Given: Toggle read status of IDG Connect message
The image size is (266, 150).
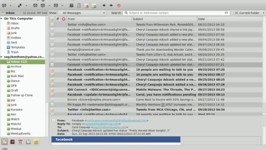Looking at the screenshot, I should [x=52, y=90].
